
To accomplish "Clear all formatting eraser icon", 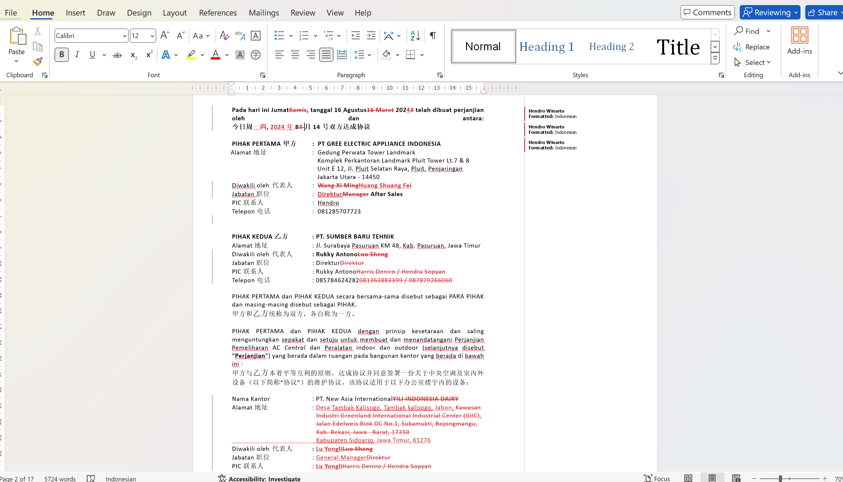I will (224, 35).
